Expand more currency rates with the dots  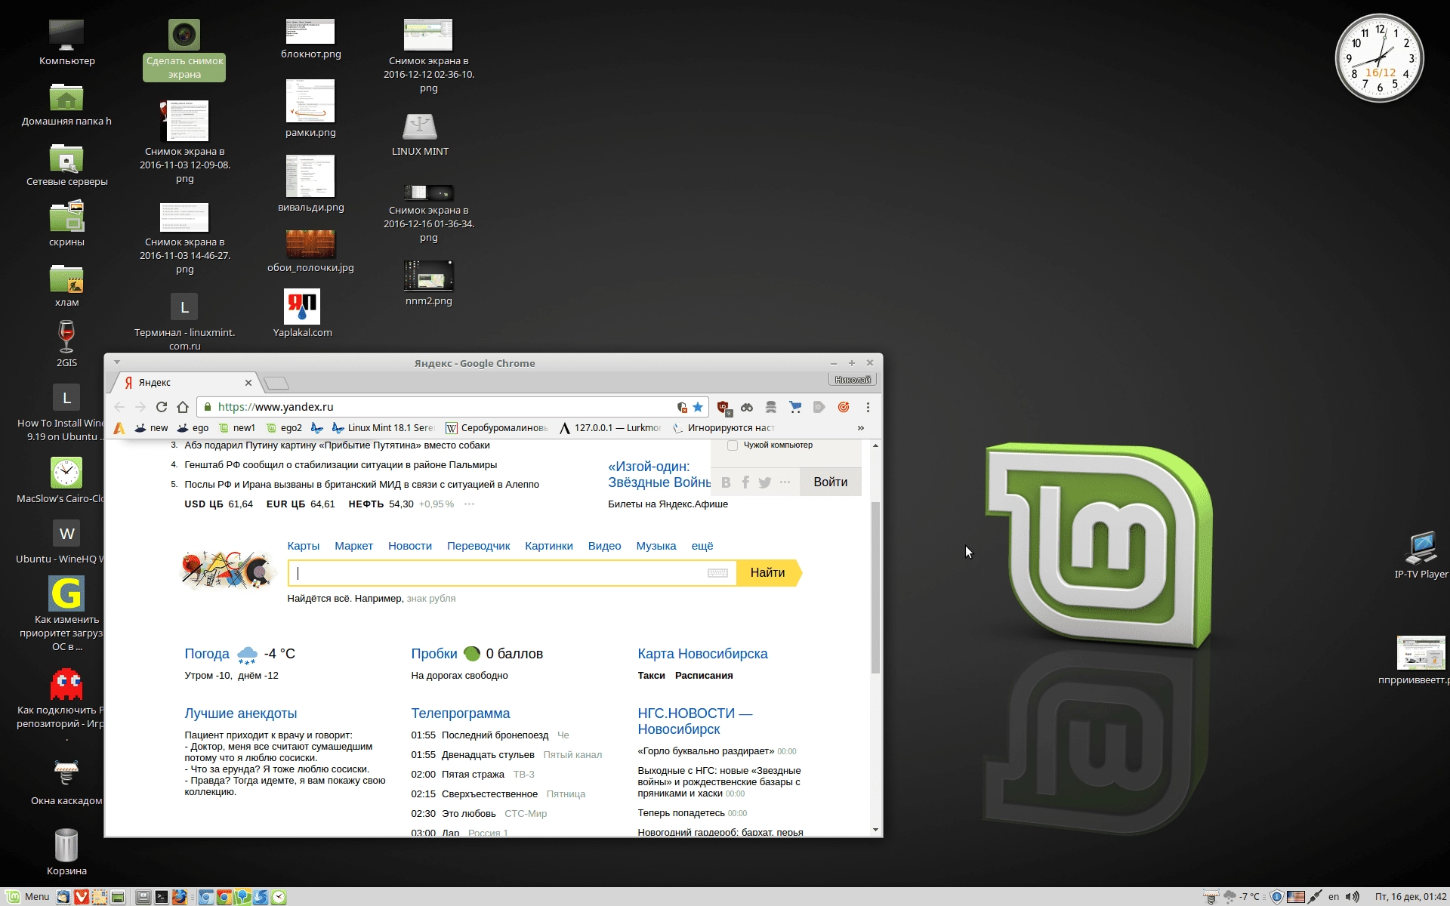click(x=469, y=504)
